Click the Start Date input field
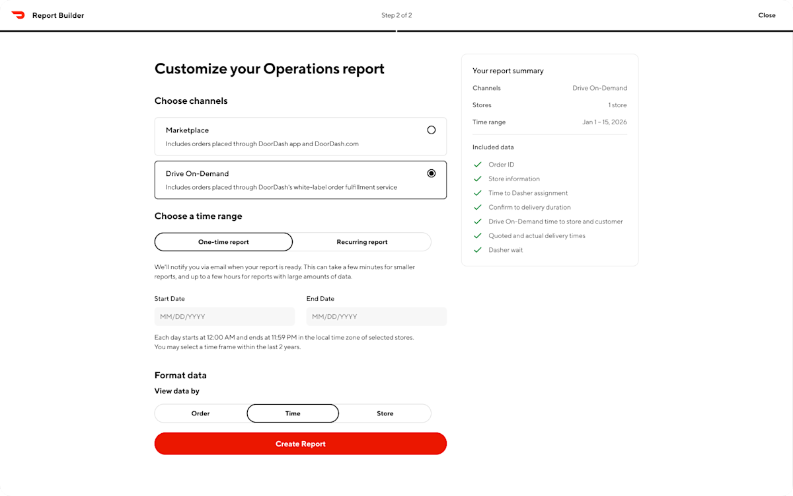 tap(225, 316)
